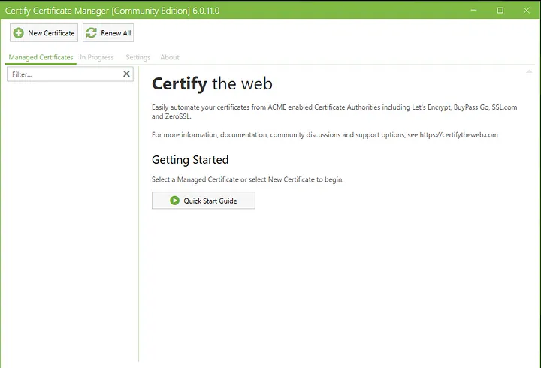Click the Renew All refresh arrows icon
The image size is (541, 368).
coord(92,33)
